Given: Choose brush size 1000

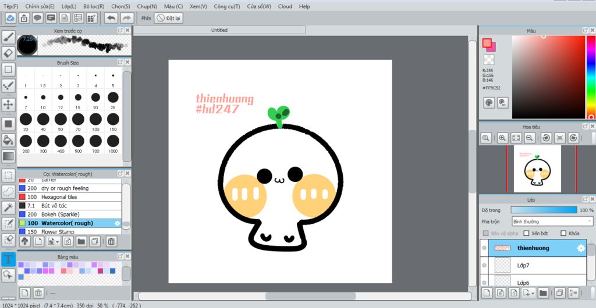Looking at the screenshot, I should point(113,144).
